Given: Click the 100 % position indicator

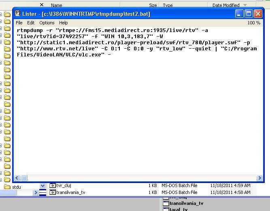Looking at the screenshot, I should pyautogui.click(x=254, y=23).
